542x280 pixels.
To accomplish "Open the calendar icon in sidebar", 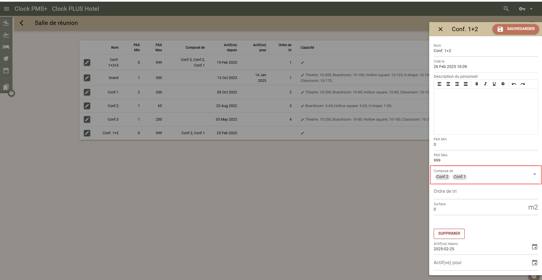I will click(6, 70).
